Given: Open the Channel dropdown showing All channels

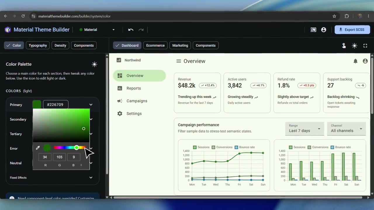Looking at the screenshot, I should click(347, 128).
